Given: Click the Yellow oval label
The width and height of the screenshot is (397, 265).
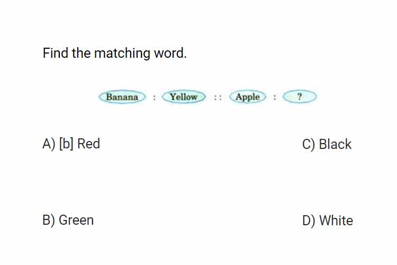Looking at the screenshot, I should pos(184,96).
